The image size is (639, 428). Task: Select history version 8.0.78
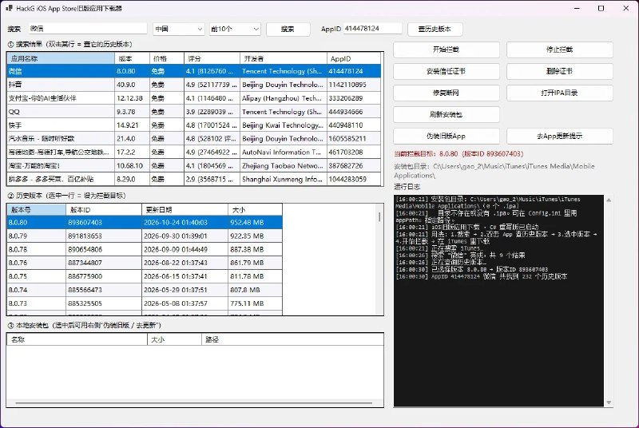(145, 249)
